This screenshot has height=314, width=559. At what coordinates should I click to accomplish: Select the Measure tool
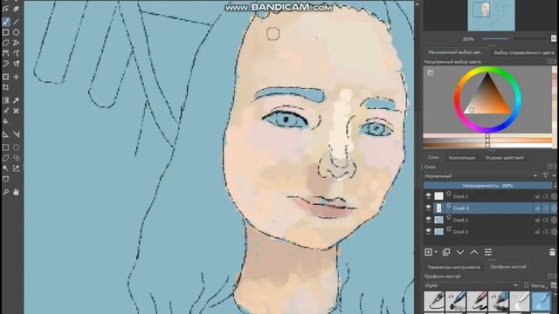tap(16, 134)
